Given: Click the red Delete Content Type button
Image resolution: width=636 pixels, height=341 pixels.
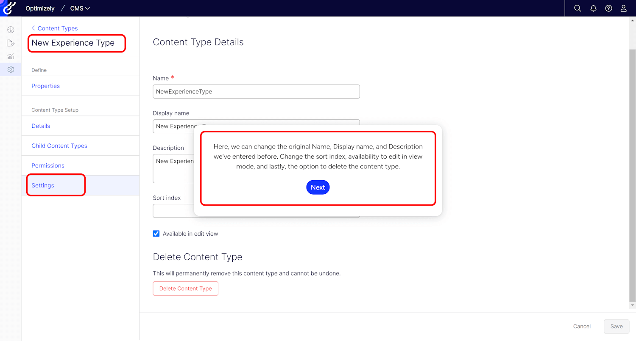Looking at the screenshot, I should tap(185, 289).
